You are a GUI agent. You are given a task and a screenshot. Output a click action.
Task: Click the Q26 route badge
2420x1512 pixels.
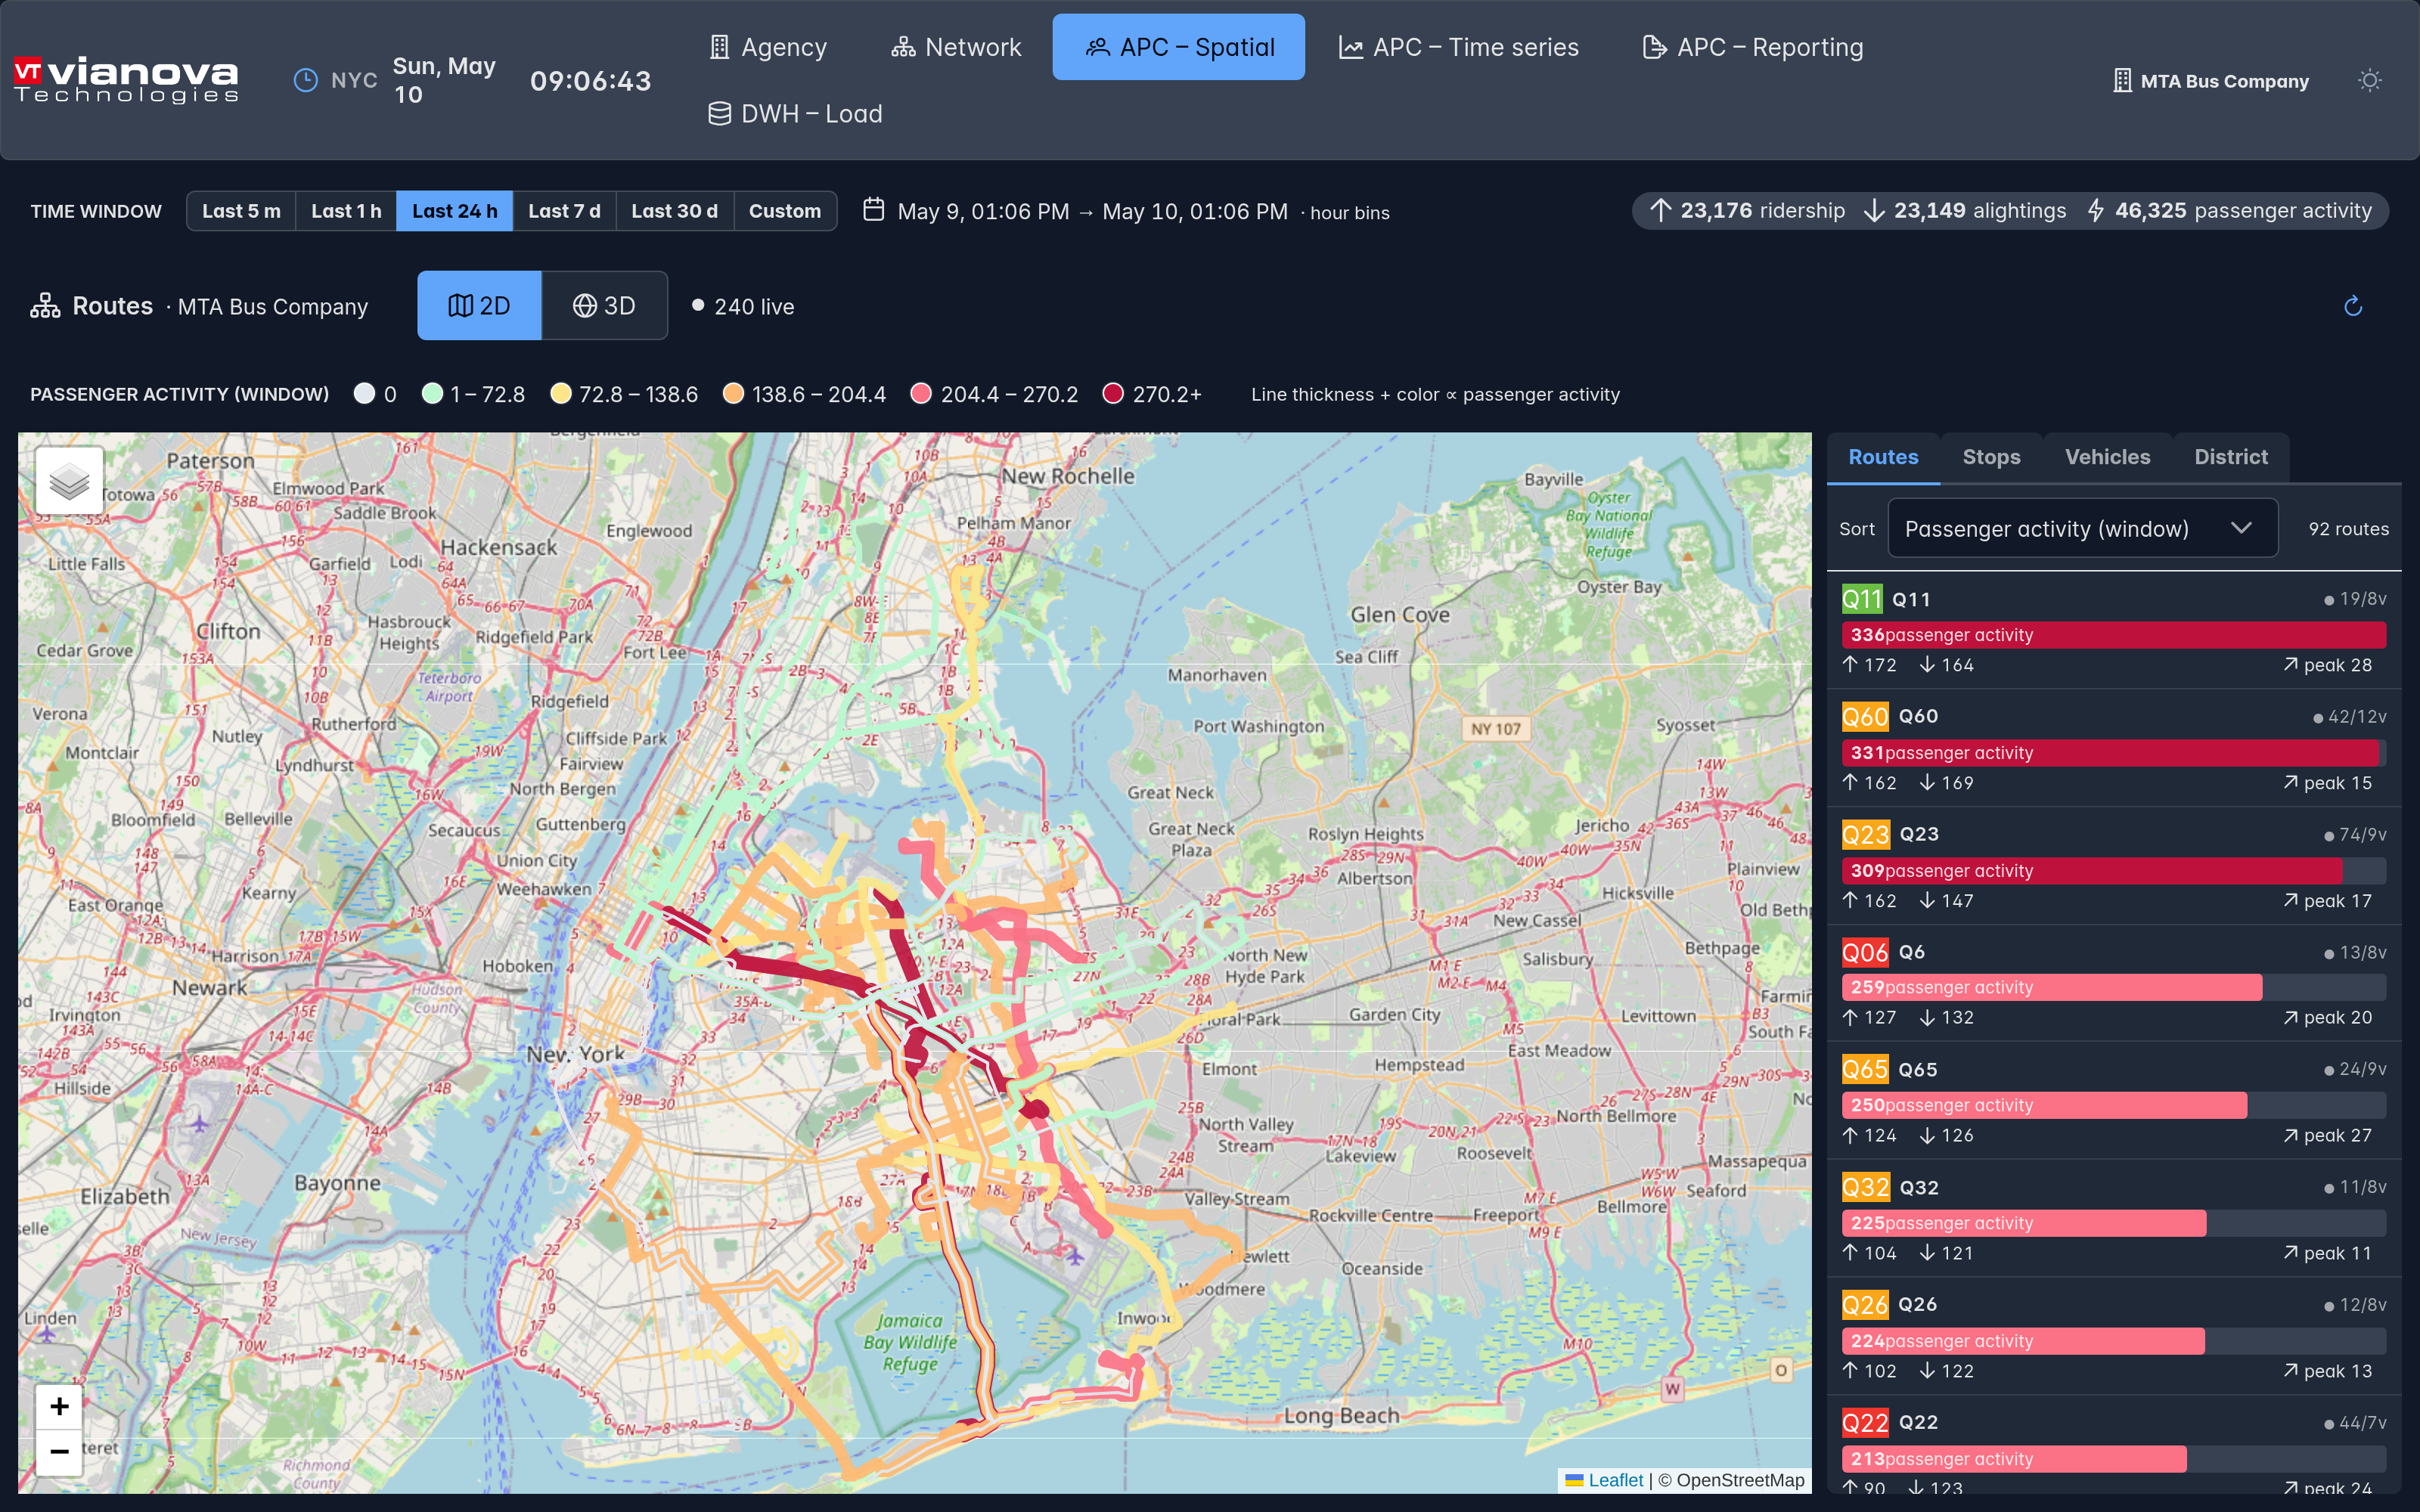pos(1865,1304)
